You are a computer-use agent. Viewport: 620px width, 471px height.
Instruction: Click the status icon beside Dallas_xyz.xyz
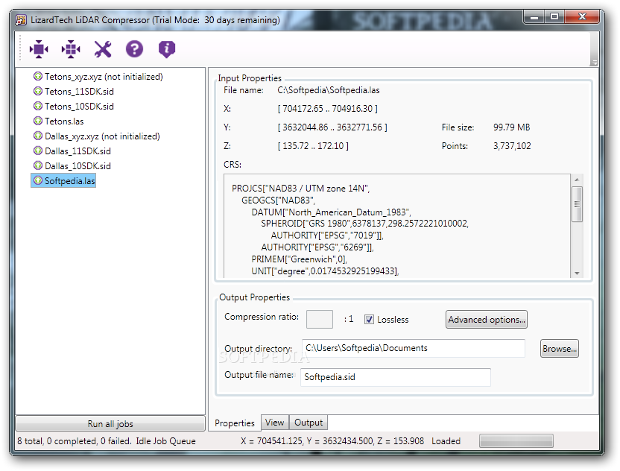tap(38, 136)
